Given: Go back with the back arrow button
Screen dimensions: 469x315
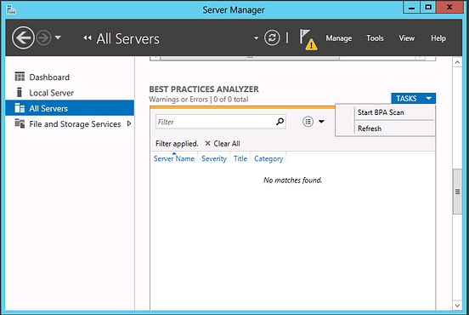Looking at the screenshot, I should [23, 37].
